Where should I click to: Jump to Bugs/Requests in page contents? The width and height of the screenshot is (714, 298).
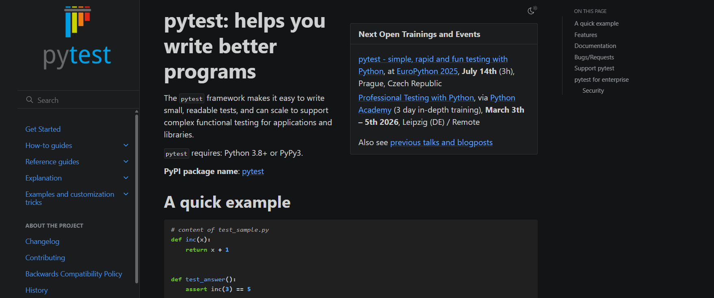594,57
